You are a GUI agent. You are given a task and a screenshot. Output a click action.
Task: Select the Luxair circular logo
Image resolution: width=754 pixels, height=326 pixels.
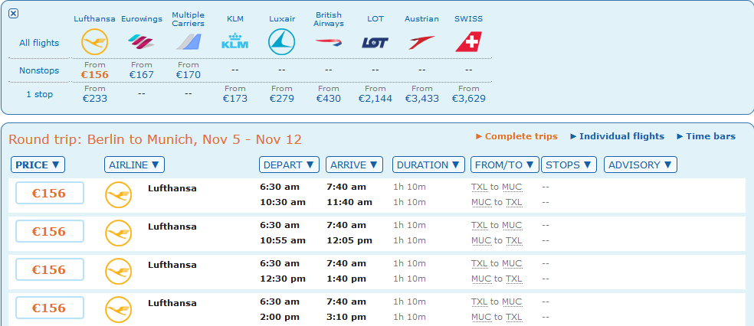281,42
